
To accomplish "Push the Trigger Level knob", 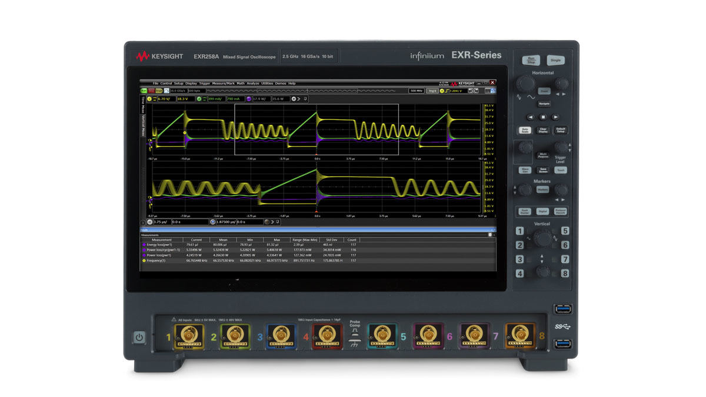I will click(561, 148).
